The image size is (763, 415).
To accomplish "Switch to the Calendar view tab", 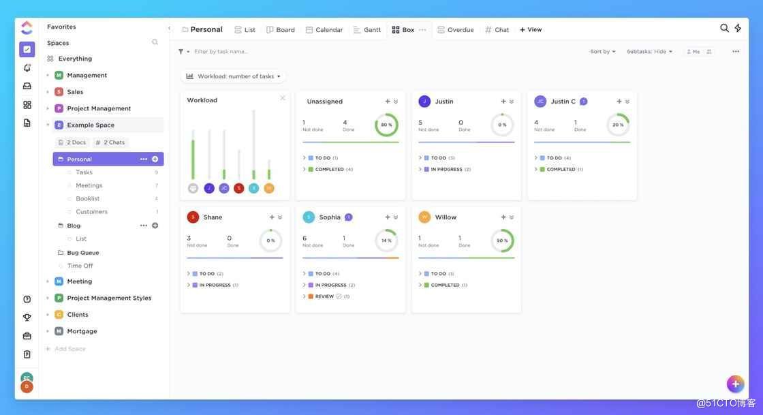I will 324,30.
